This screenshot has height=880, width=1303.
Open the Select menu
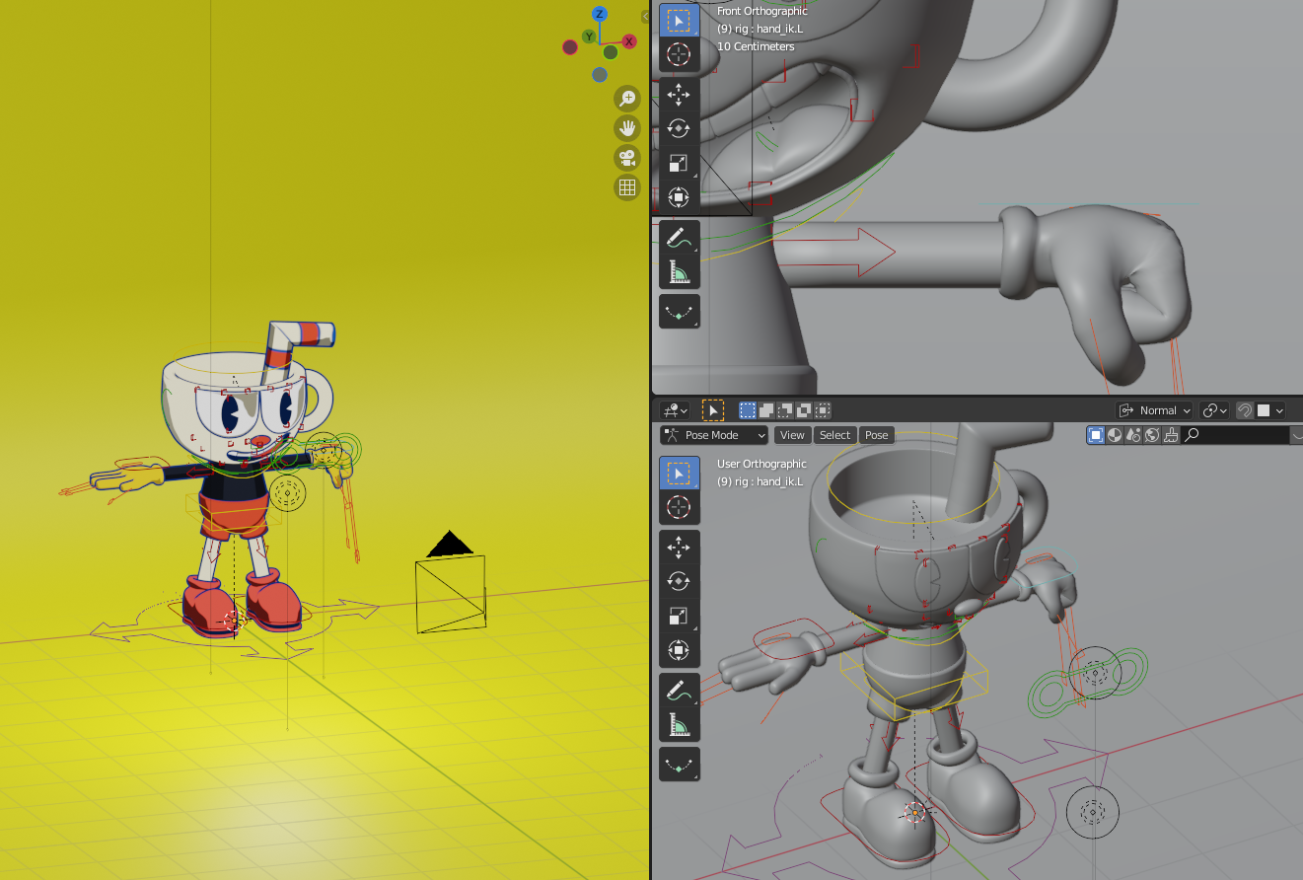[834, 435]
